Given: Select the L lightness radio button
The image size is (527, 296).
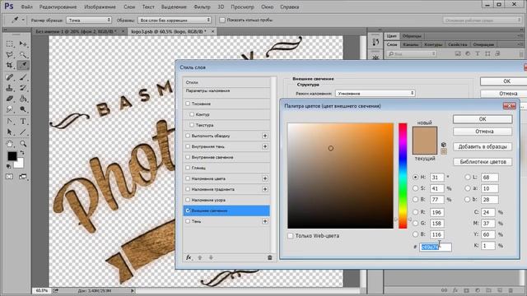Looking at the screenshot, I should (x=468, y=177).
